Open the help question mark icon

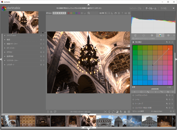(122, 13)
